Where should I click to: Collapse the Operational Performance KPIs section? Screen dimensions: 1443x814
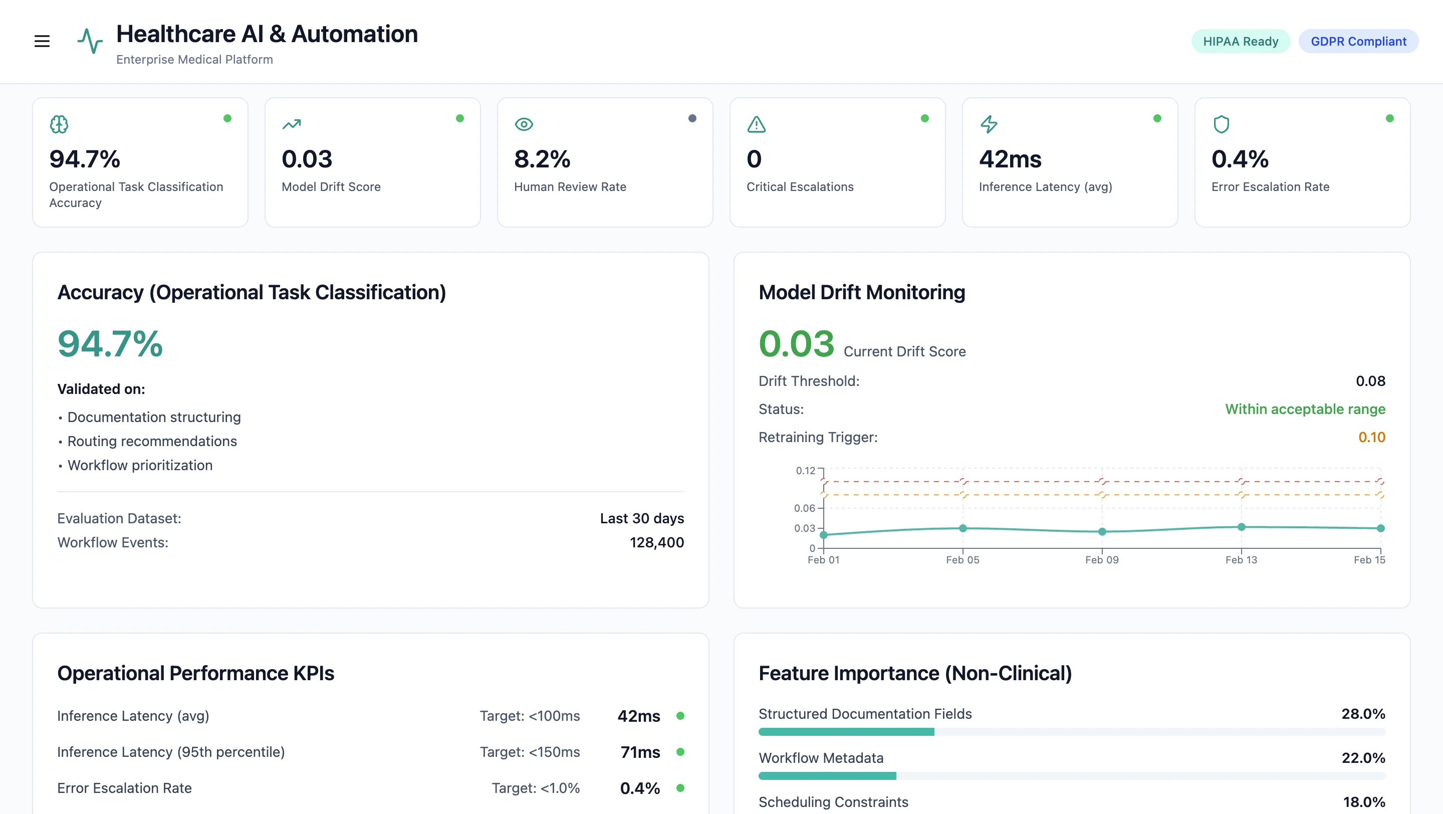pyautogui.click(x=196, y=673)
